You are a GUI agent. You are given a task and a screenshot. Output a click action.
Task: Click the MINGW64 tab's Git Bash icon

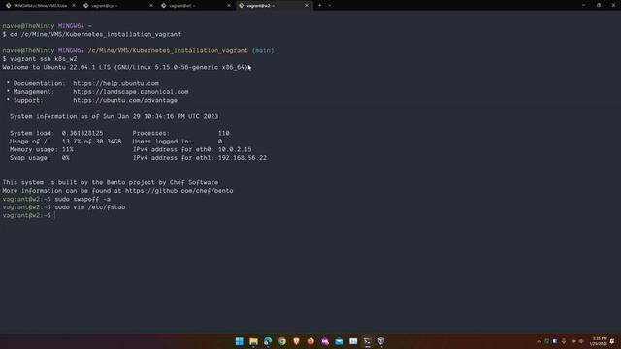point(8,6)
